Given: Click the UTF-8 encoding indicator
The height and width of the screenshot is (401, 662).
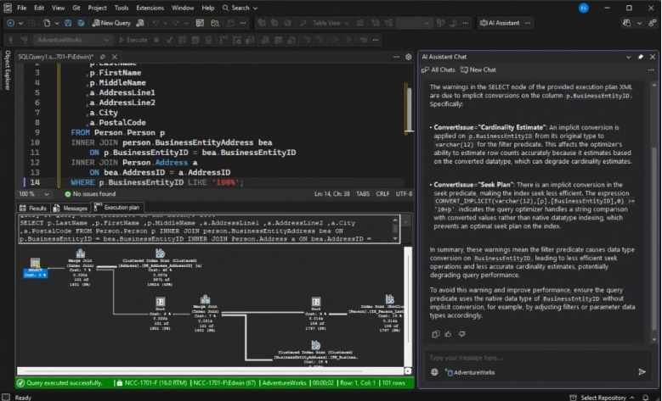Looking at the screenshot, I should (403, 194).
